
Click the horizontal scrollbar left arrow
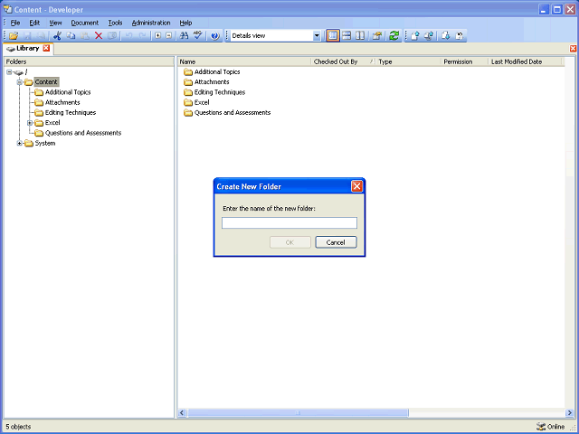[x=182, y=413]
